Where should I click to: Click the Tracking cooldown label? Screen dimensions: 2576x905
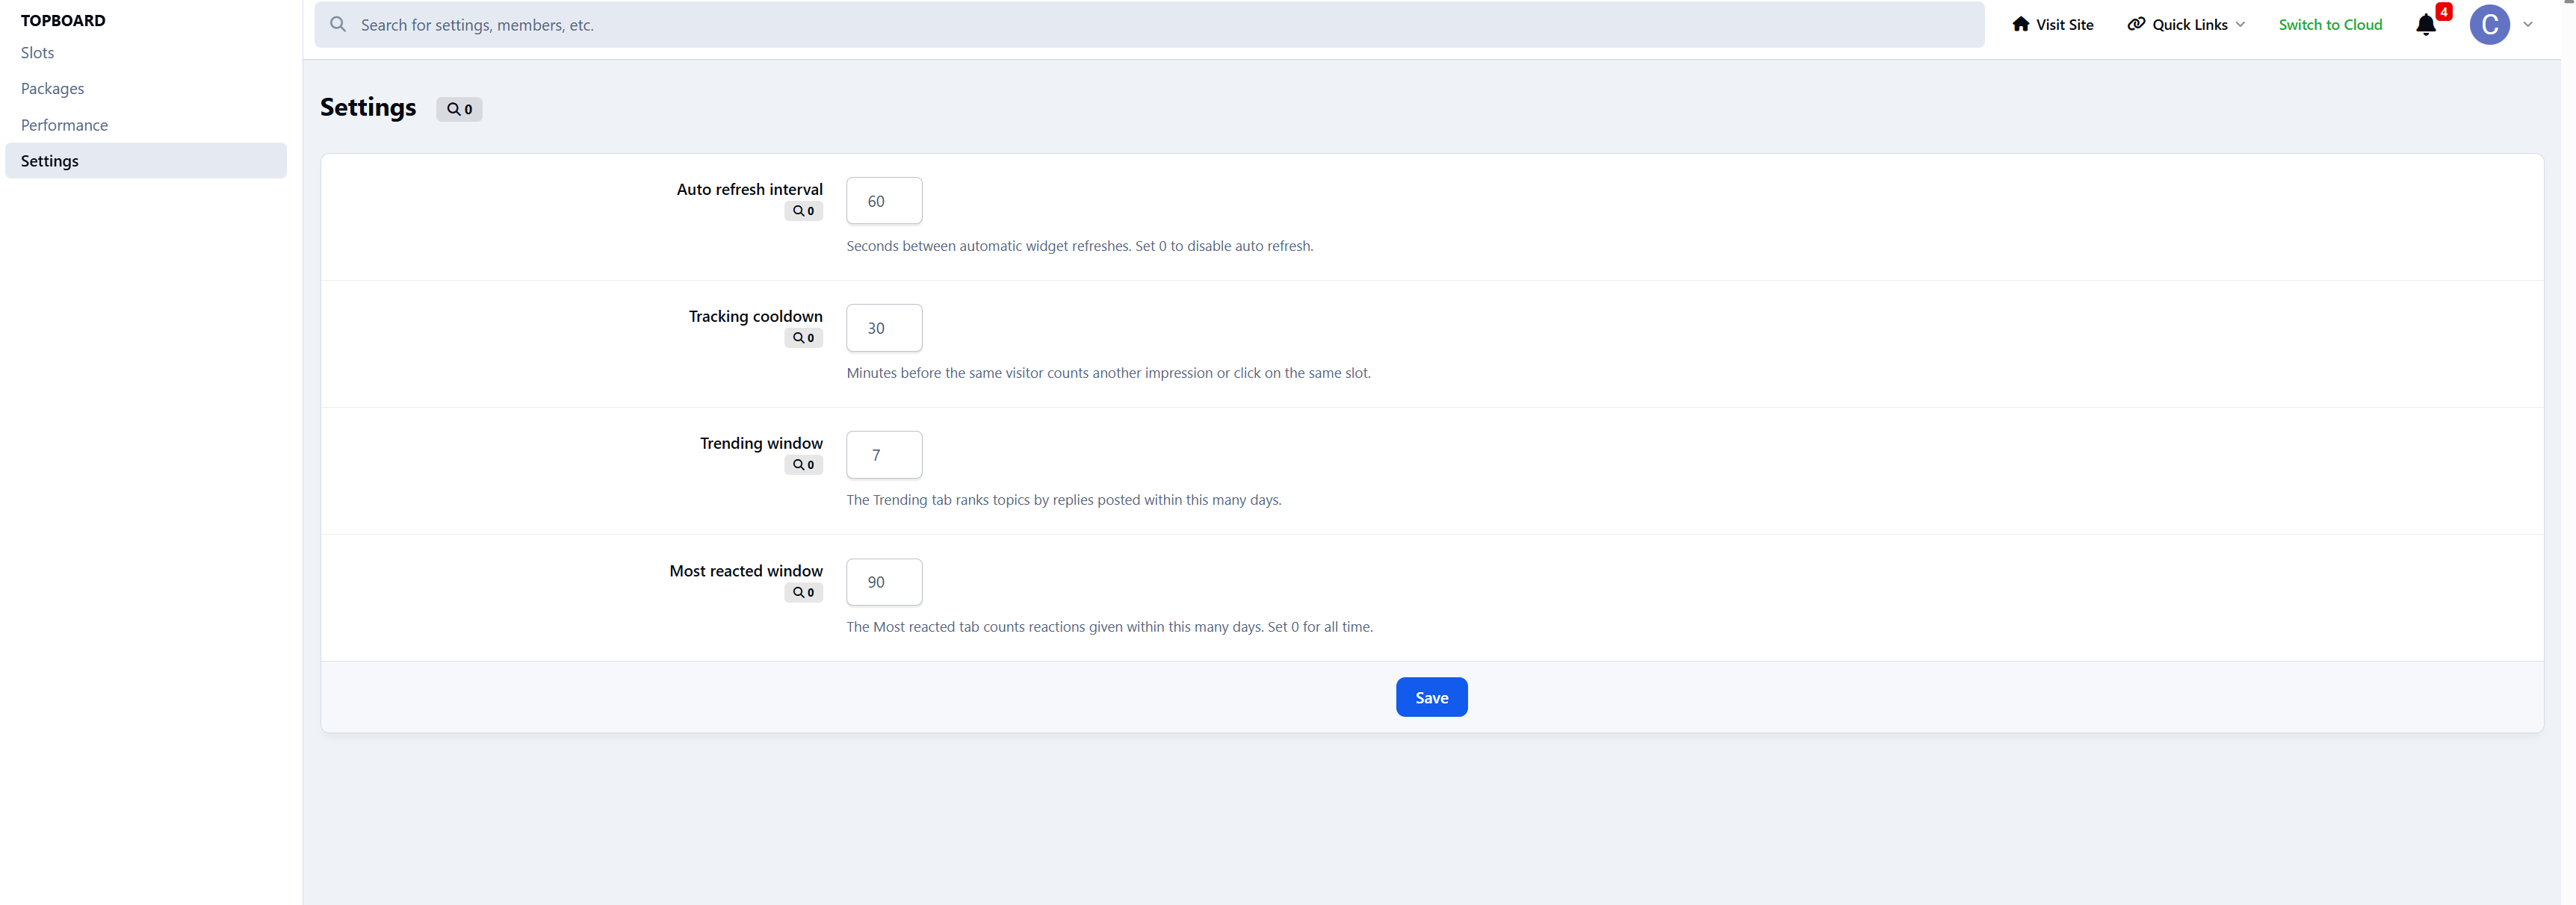[755, 316]
